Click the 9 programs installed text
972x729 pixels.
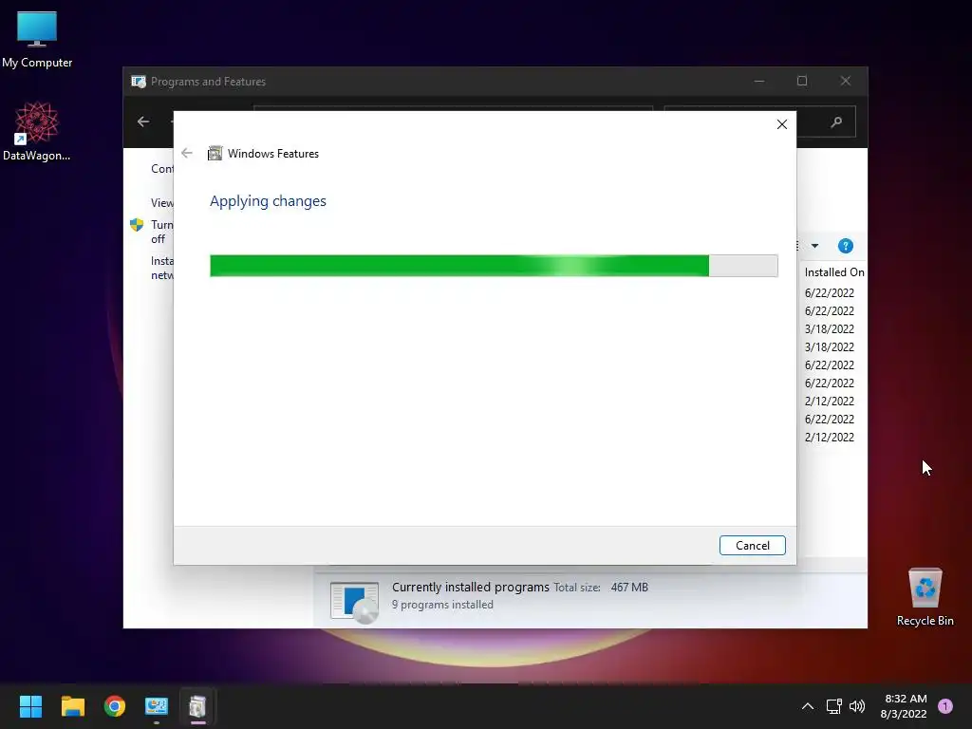(x=442, y=605)
